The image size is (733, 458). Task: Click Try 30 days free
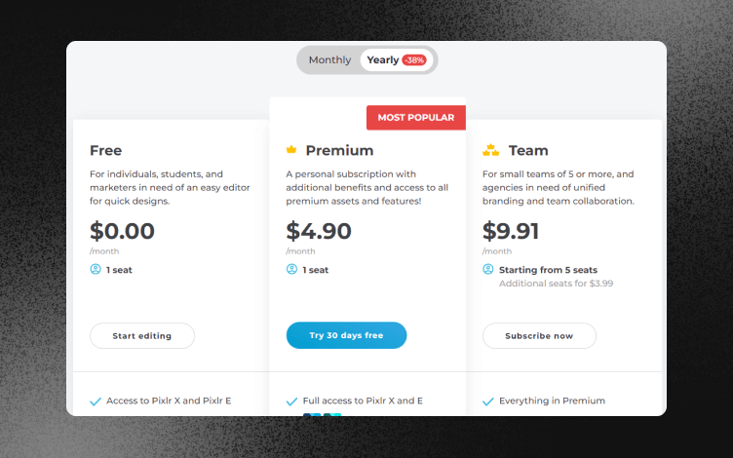346,335
